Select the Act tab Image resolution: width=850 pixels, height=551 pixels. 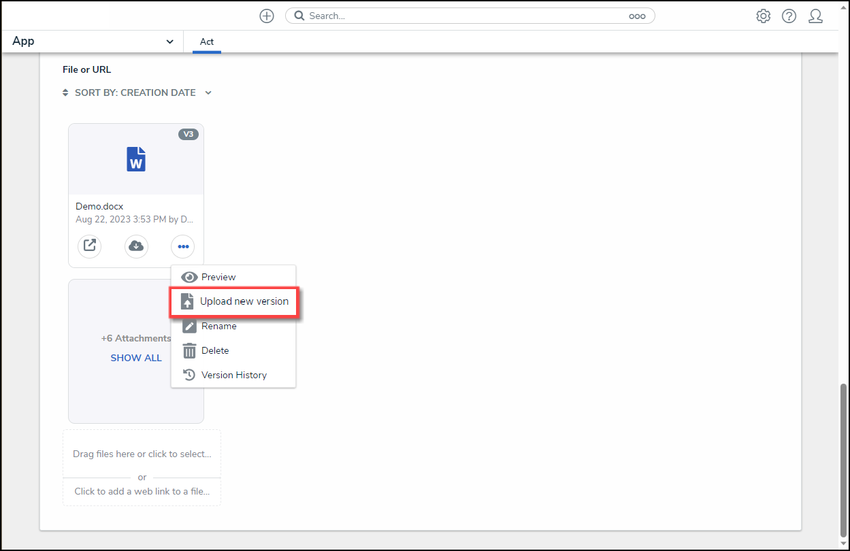(207, 41)
